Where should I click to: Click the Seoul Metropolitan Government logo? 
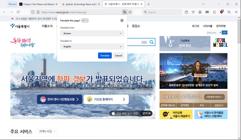[20, 26]
